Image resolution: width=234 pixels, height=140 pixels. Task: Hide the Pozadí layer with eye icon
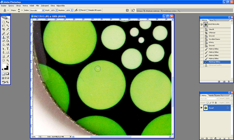[x=202, y=108]
